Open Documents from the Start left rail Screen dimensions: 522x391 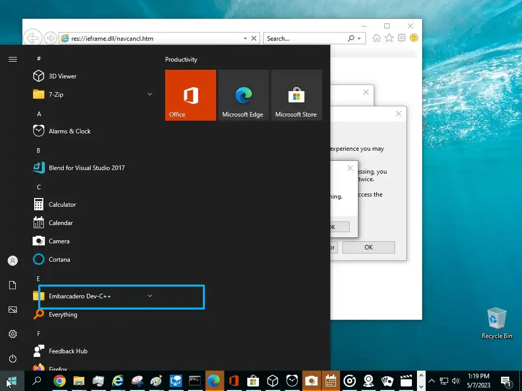coord(13,285)
